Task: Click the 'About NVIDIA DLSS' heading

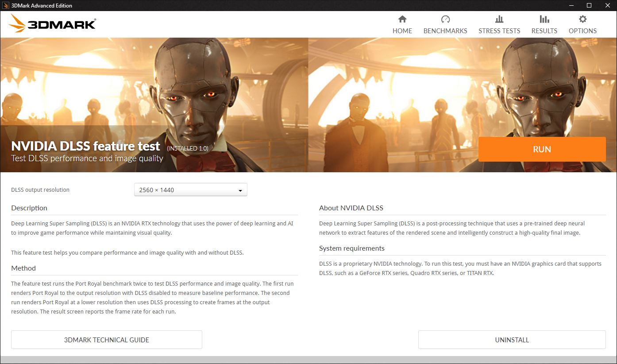Action: pyautogui.click(x=351, y=208)
